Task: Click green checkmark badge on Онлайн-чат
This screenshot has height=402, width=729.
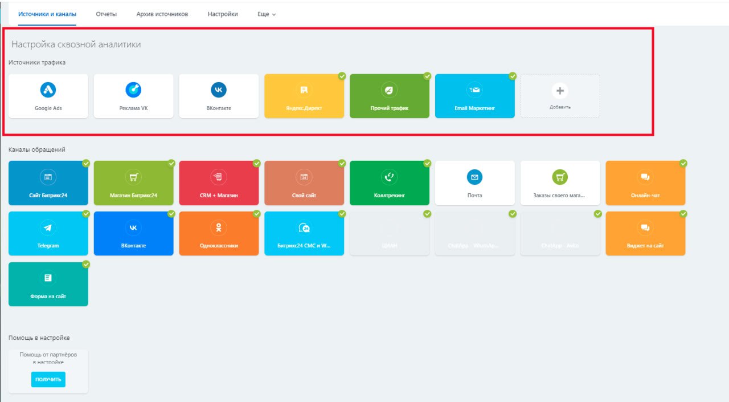Action: tap(683, 163)
